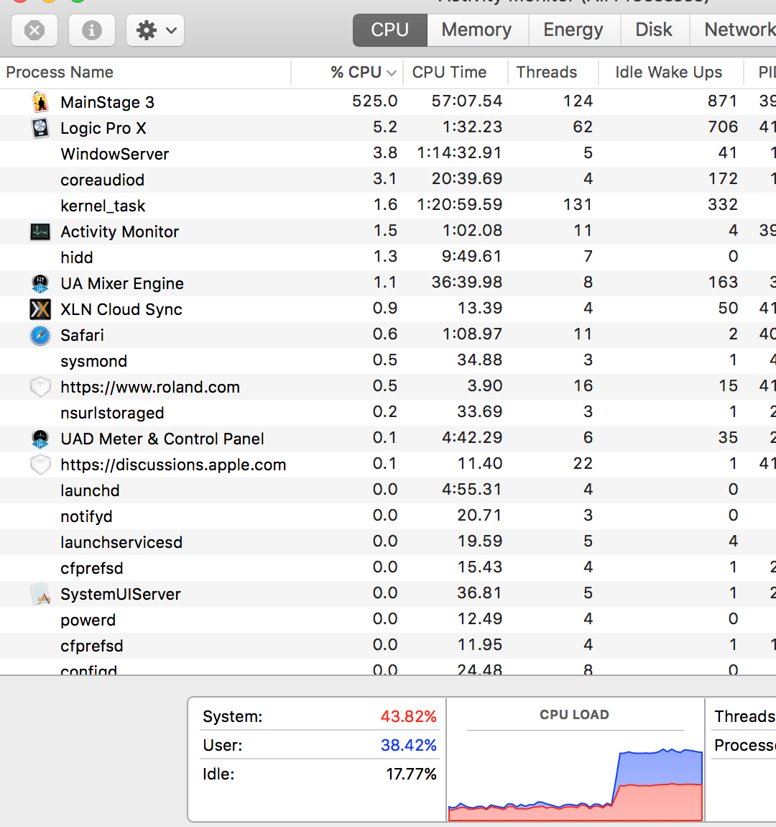Switch to the Energy tab
This screenshot has width=776, height=827.
pyautogui.click(x=573, y=29)
